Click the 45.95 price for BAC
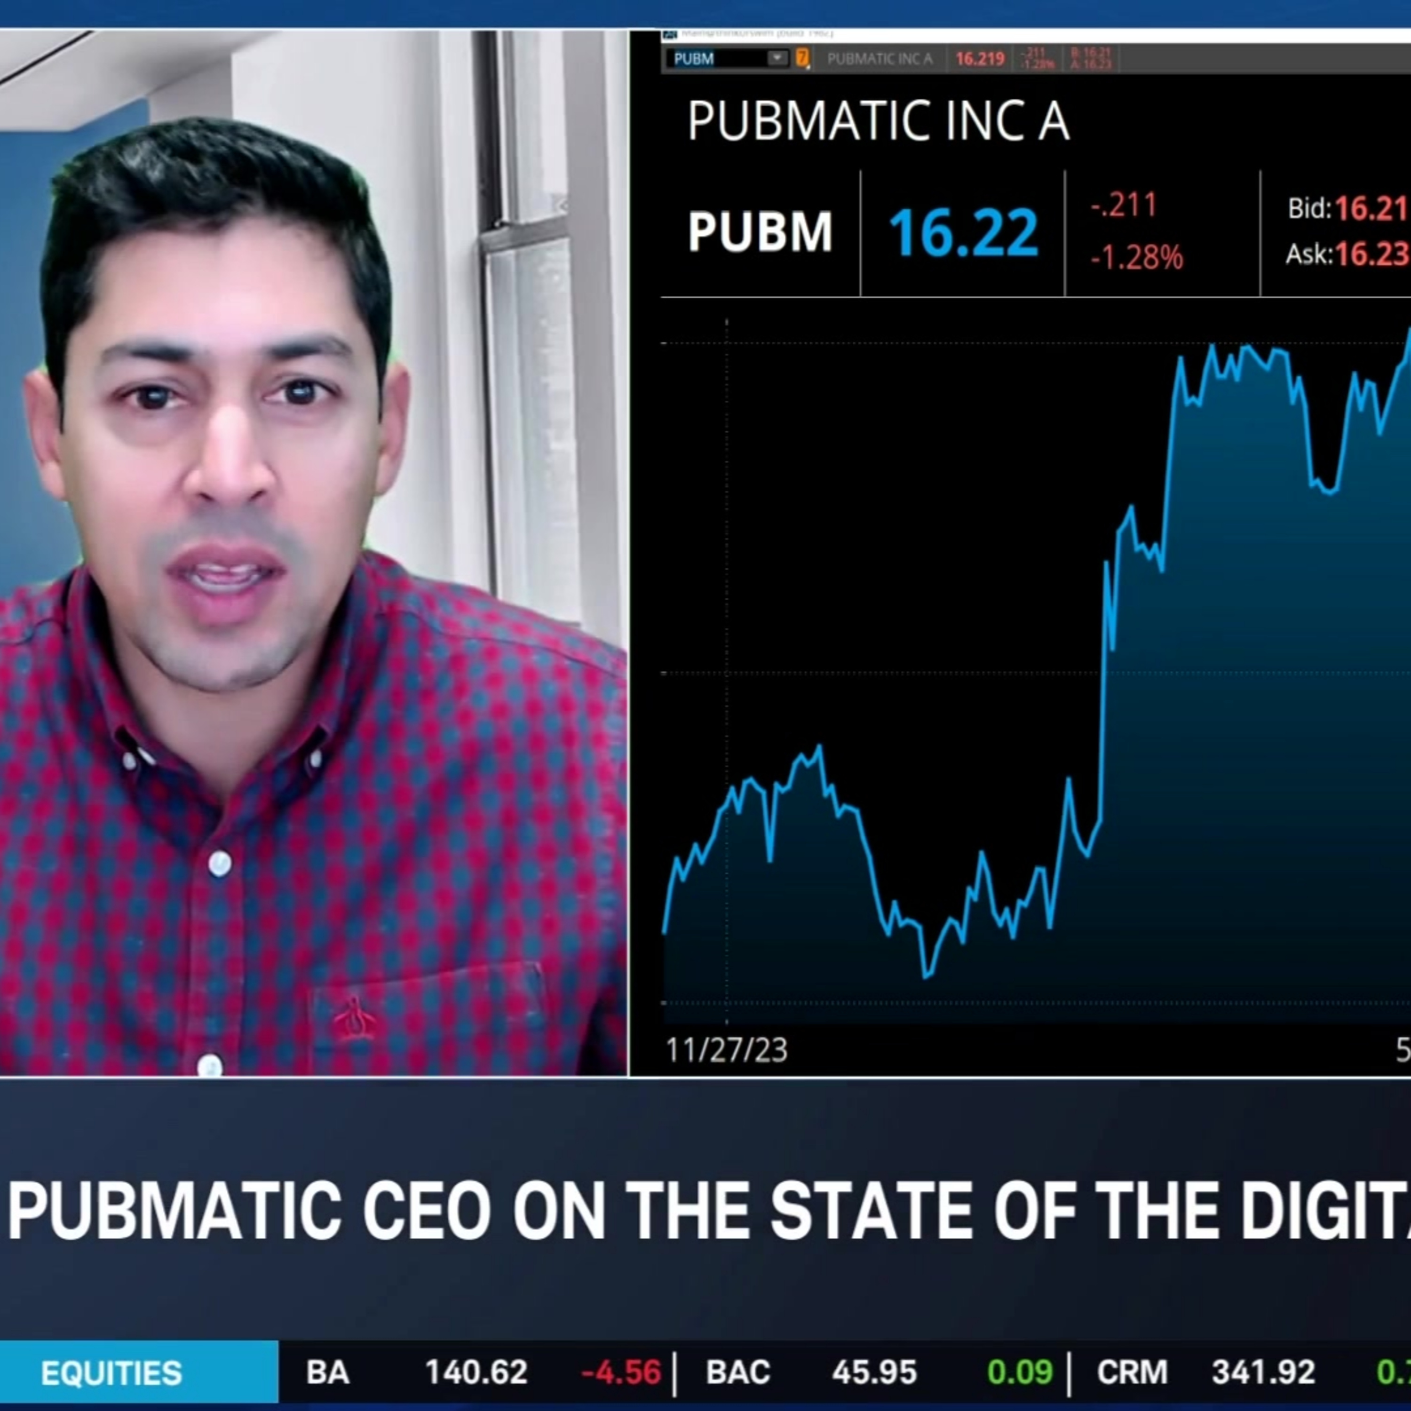1411x1411 pixels. [874, 1373]
